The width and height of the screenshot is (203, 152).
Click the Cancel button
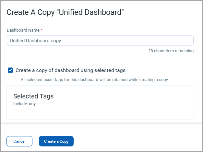[19, 141]
